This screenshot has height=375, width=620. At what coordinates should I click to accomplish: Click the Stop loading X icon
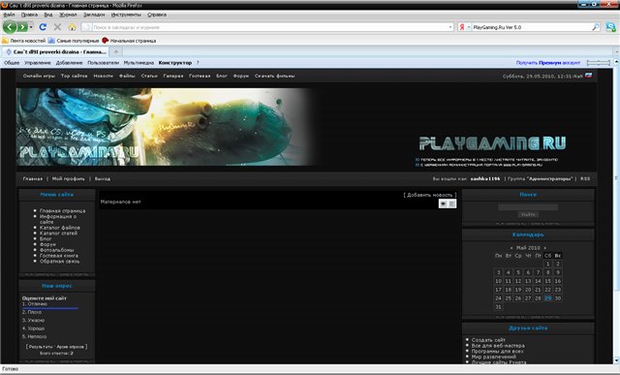click(x=58, y=27)
